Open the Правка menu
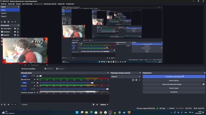The image size is (206, 115). 11,4
